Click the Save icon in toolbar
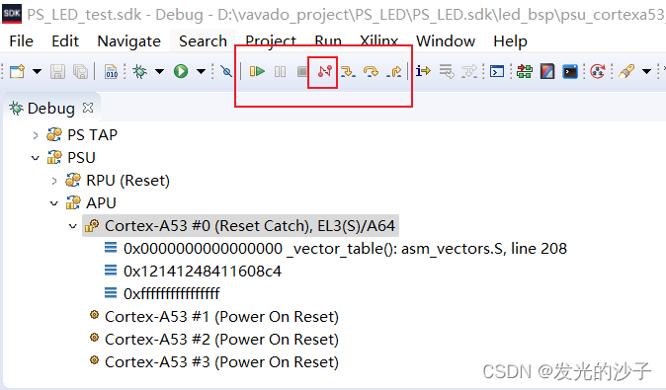Screen dimensions: 666x390 click(x=57, y=71)
